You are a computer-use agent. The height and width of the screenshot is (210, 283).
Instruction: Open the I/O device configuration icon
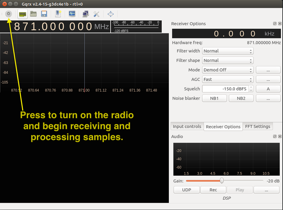(x=23, y=14)
